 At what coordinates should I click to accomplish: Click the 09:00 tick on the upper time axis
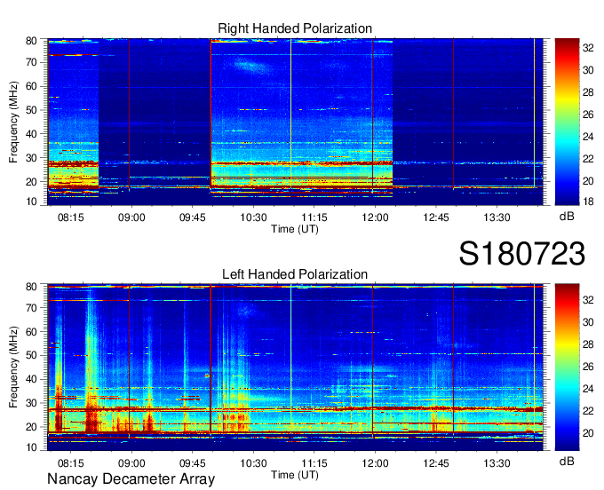[131, 217]
